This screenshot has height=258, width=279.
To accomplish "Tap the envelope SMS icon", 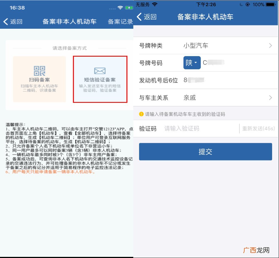I will click(100, 71).
